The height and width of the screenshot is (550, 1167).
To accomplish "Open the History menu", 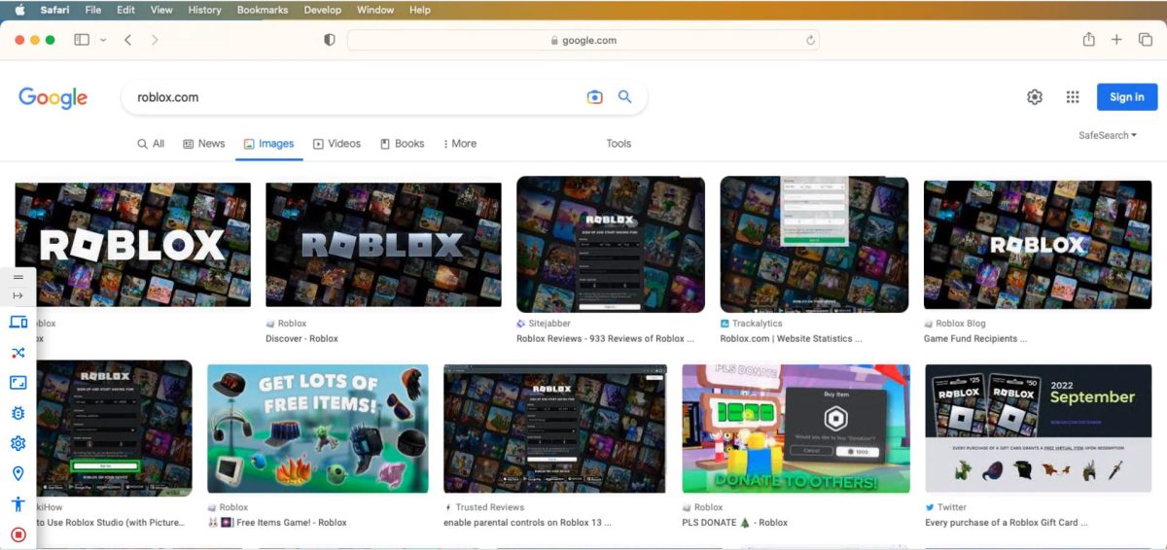I will coord(204,10).
